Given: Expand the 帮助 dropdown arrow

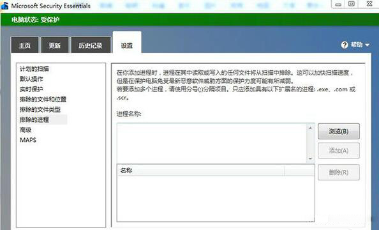Looking at the screenshot, I should pyautogui.click(x=367, y=45).
